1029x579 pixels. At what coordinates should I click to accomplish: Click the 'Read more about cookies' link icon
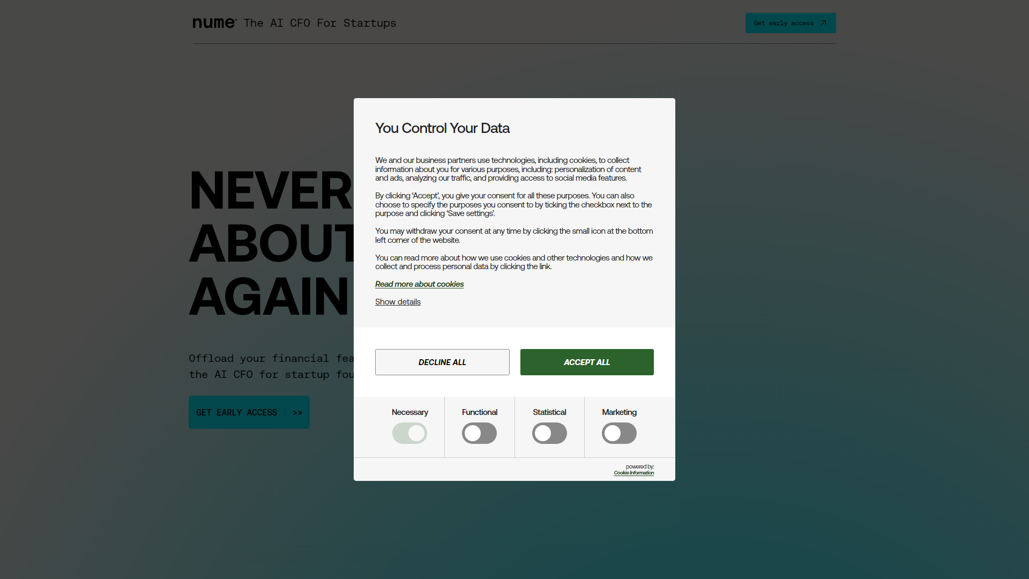pos(419,284)
